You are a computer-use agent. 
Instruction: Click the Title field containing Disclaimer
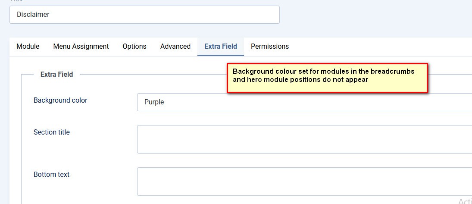144,15
